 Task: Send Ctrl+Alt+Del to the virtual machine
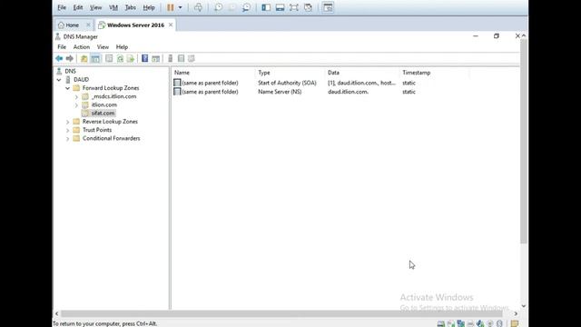pyautogui.click(x=198, y=7)
